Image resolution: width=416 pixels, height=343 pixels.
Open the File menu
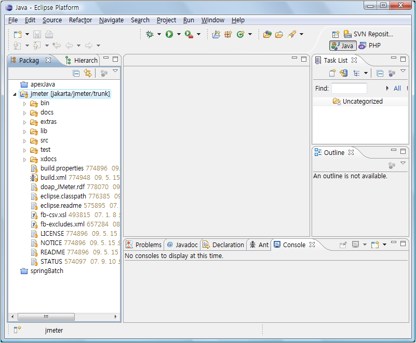pyautogui.click(x=13, y=20)
